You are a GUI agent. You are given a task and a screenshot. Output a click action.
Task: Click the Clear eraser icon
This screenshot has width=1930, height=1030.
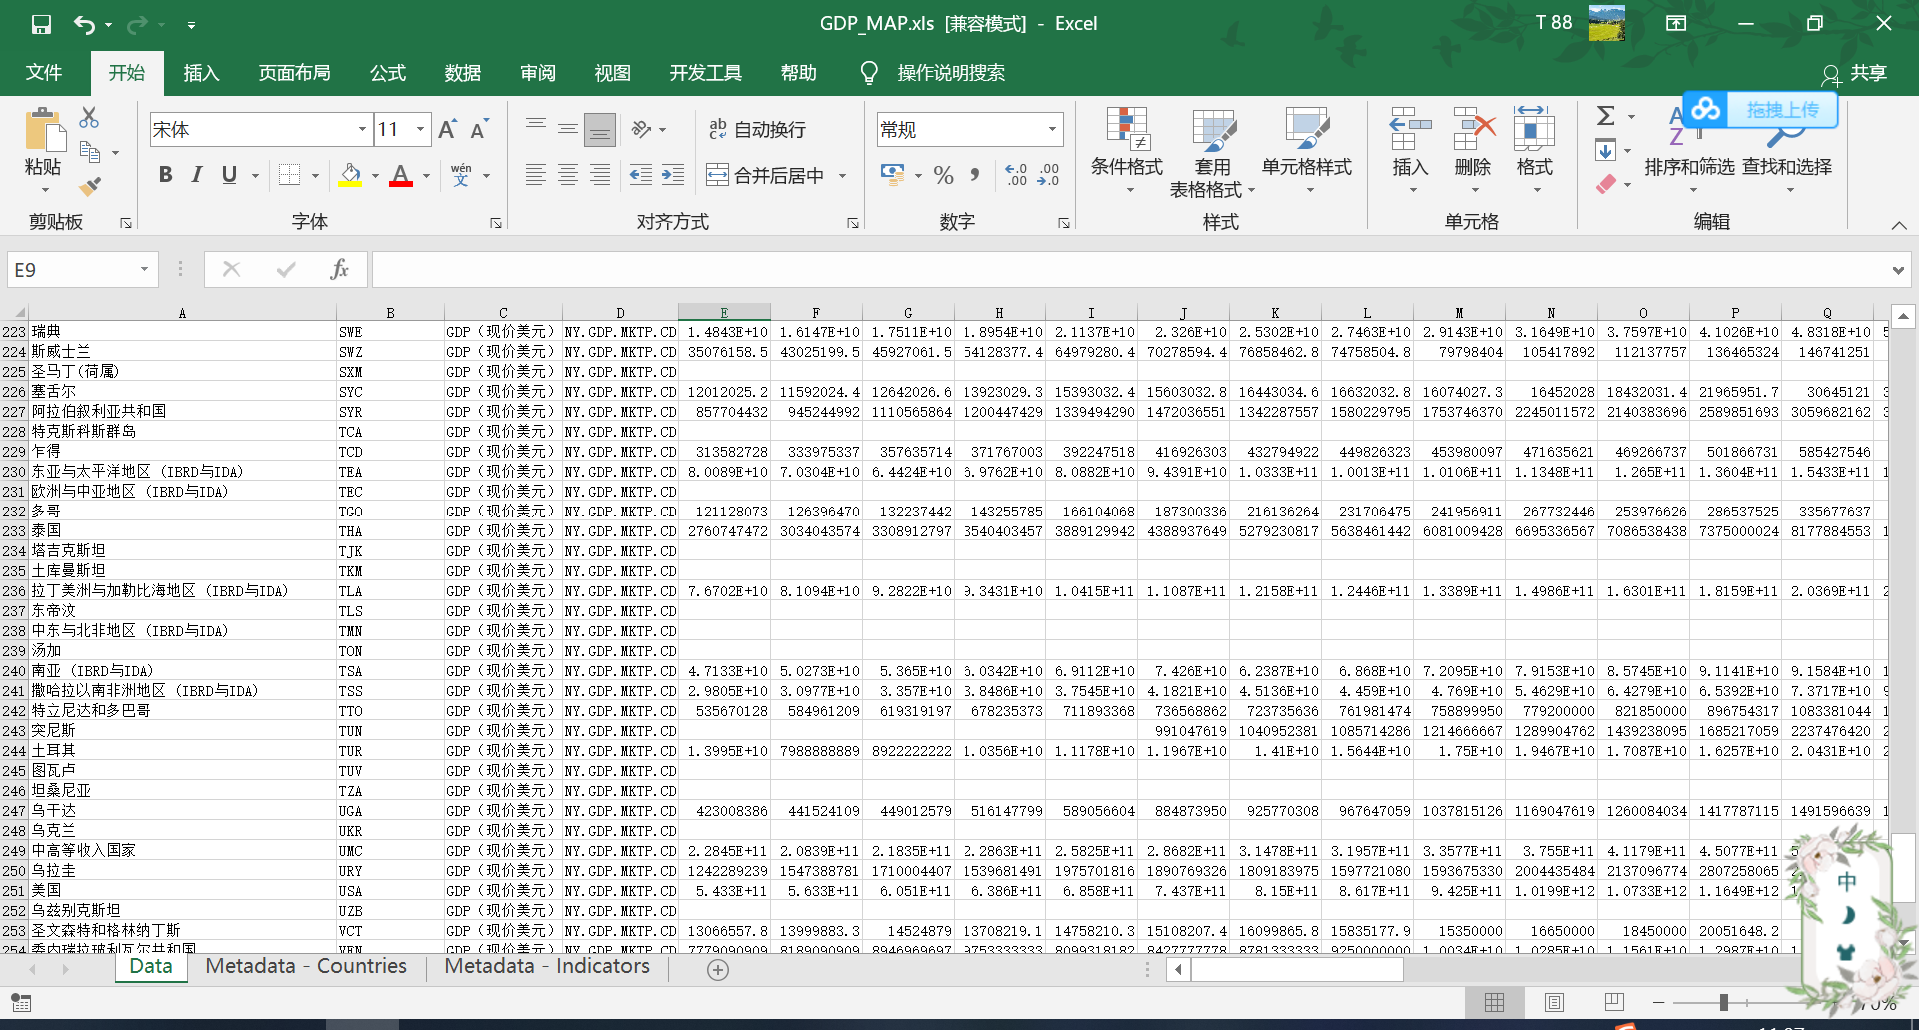point(1606,184)
